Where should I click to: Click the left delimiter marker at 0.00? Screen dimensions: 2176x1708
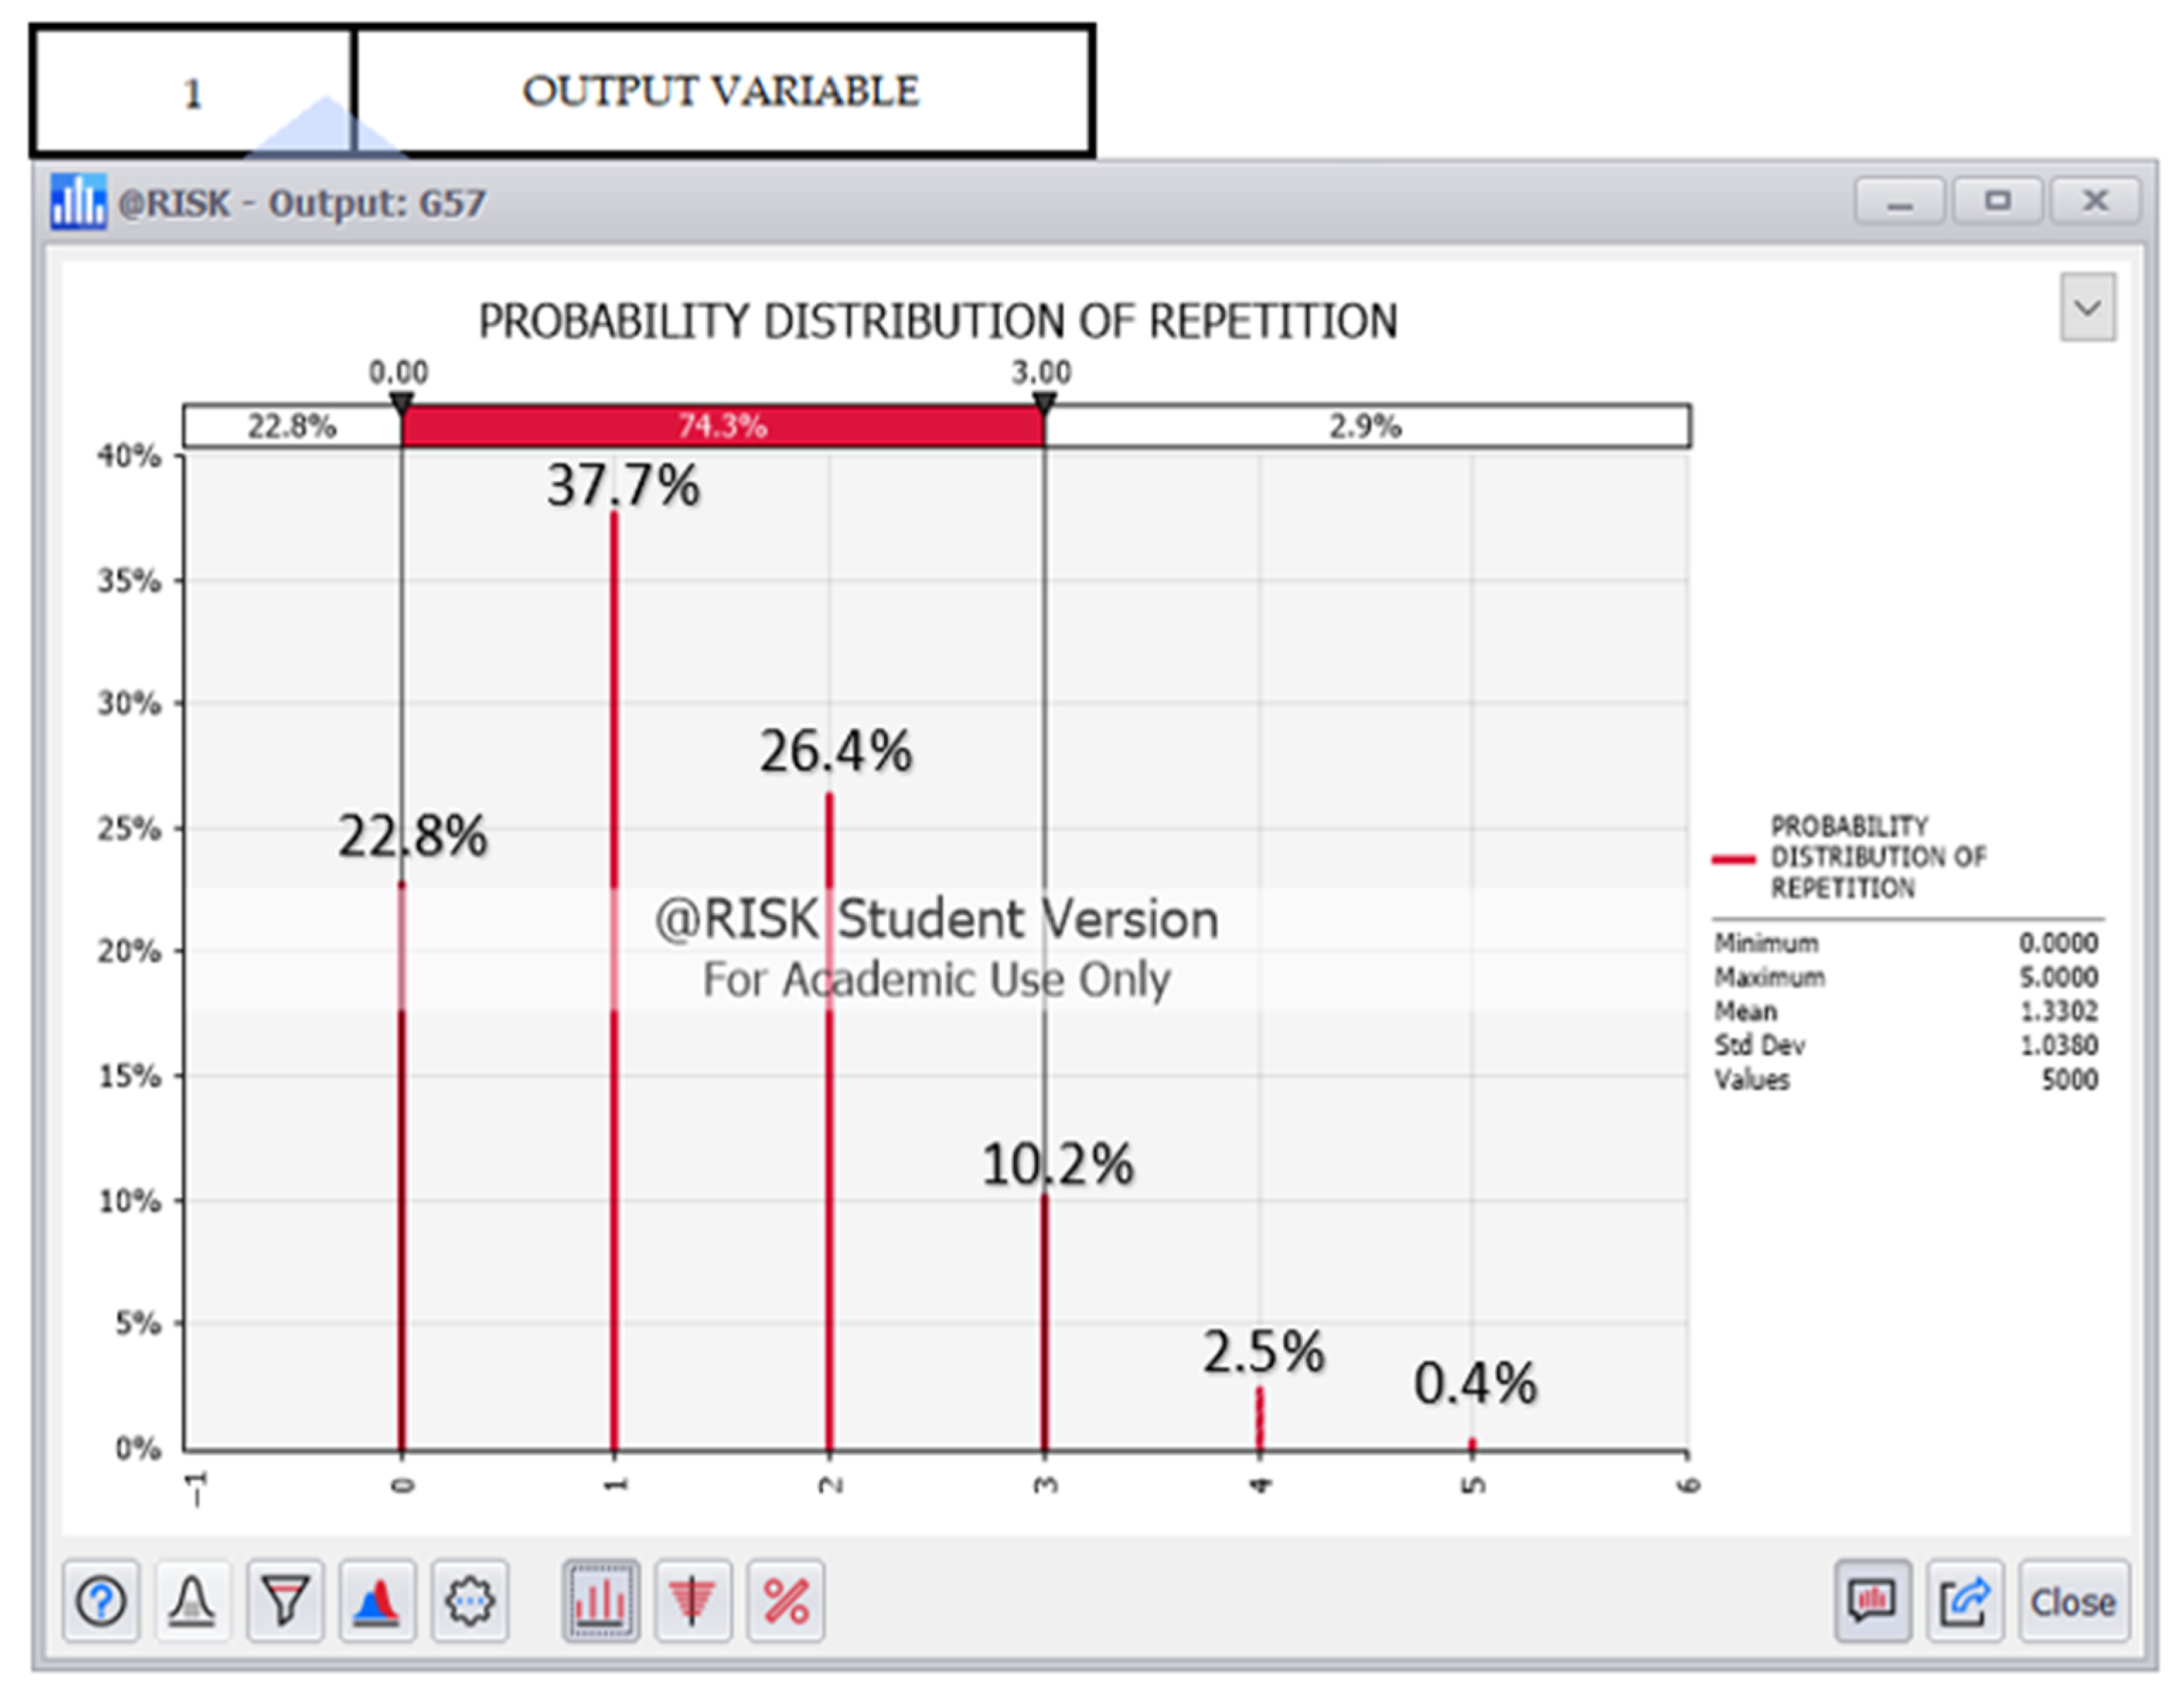[401, 403]
